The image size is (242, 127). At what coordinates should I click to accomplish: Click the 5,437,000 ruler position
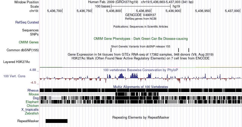[232, 11]
